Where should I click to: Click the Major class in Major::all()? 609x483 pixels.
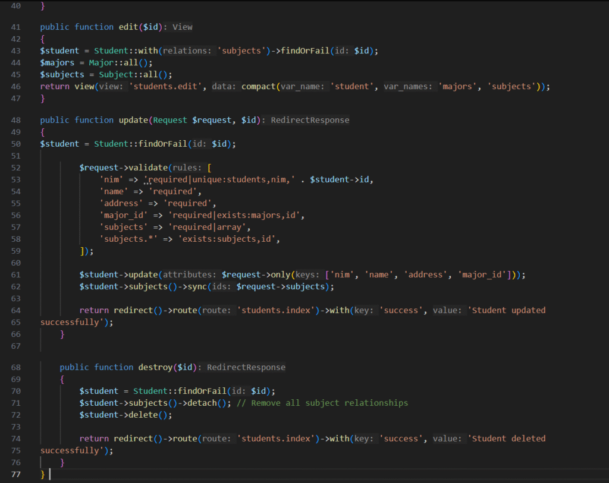[101, 63]
